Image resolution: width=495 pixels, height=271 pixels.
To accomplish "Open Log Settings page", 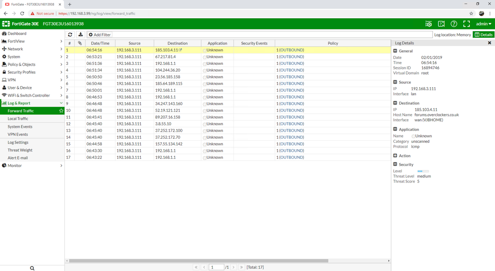I will [x=32, y=142].
